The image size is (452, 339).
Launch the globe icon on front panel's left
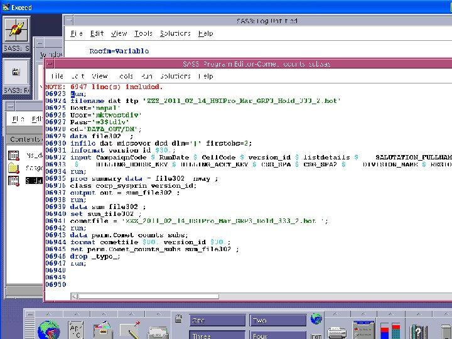coord(48,329)
